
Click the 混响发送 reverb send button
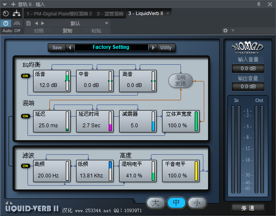click(x=181, y=81)
